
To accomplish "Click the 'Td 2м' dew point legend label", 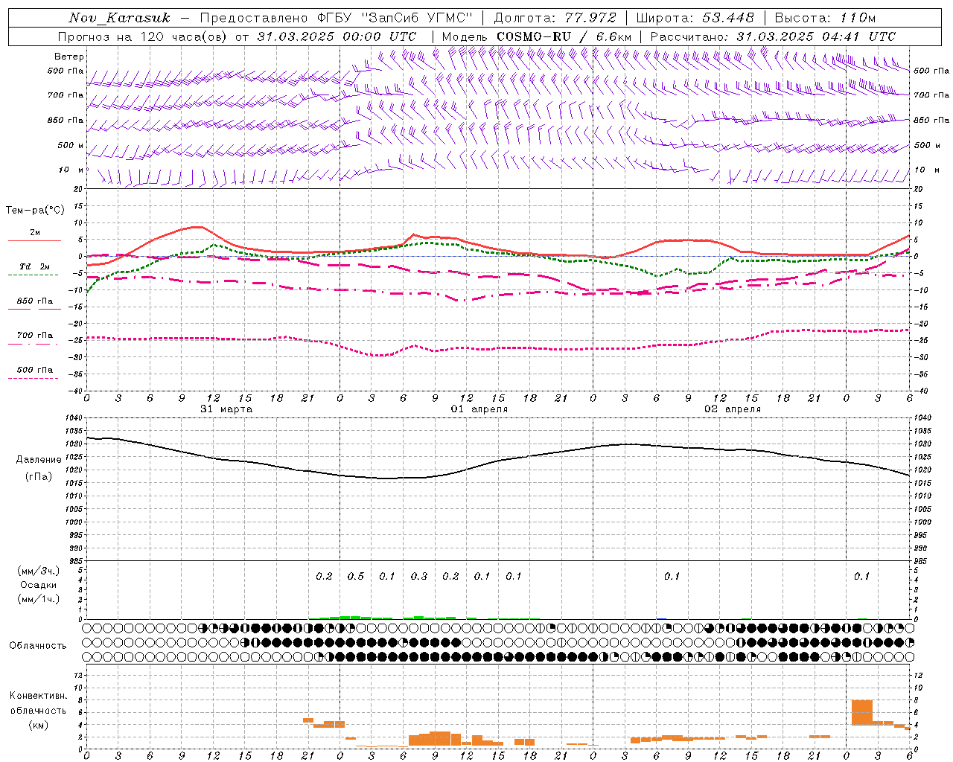I will 35,266.
